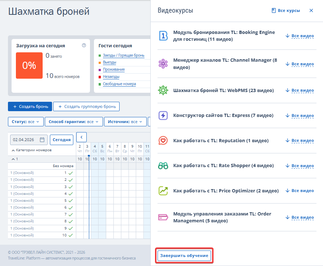Viewport: 323px width, 266px height.
Task: Click the TL: Reputation heart icon
Action: [163, 140]
